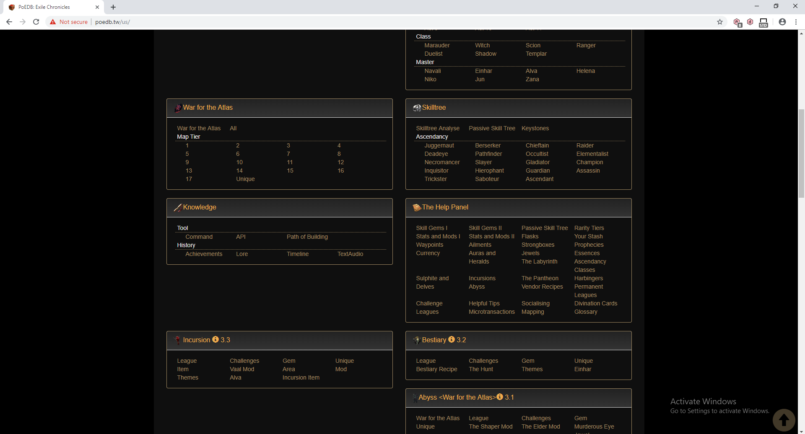Click the Incursion panel heading
805x434 pixels.
tap(196, 340)
